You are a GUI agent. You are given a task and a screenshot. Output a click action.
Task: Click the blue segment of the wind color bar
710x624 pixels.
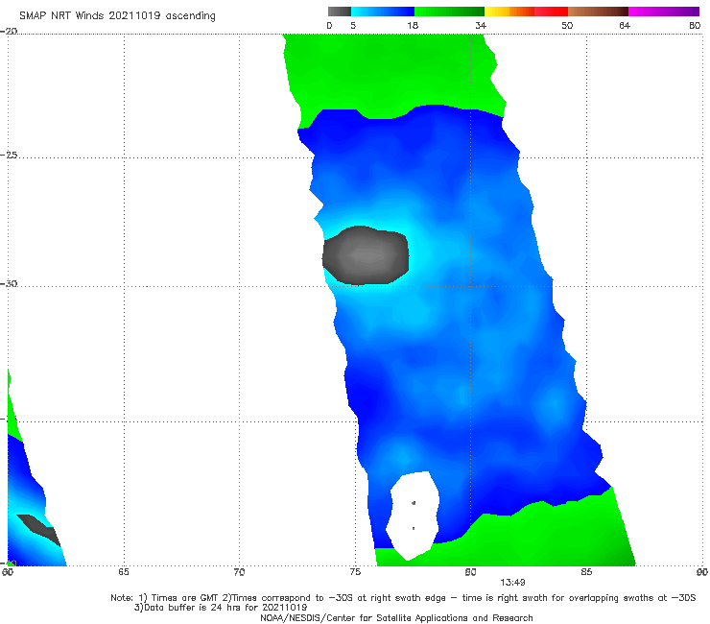383,12
